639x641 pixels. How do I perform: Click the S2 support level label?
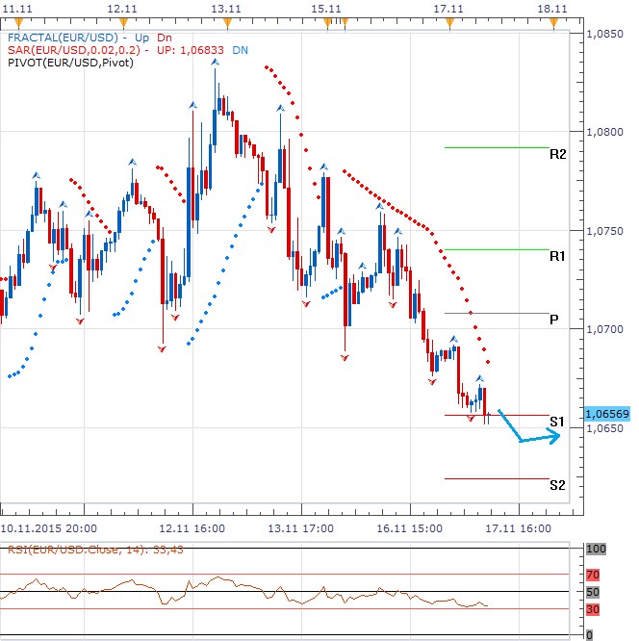coord(556,485)
